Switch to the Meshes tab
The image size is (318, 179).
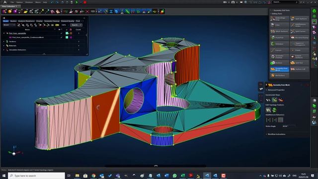13,21
